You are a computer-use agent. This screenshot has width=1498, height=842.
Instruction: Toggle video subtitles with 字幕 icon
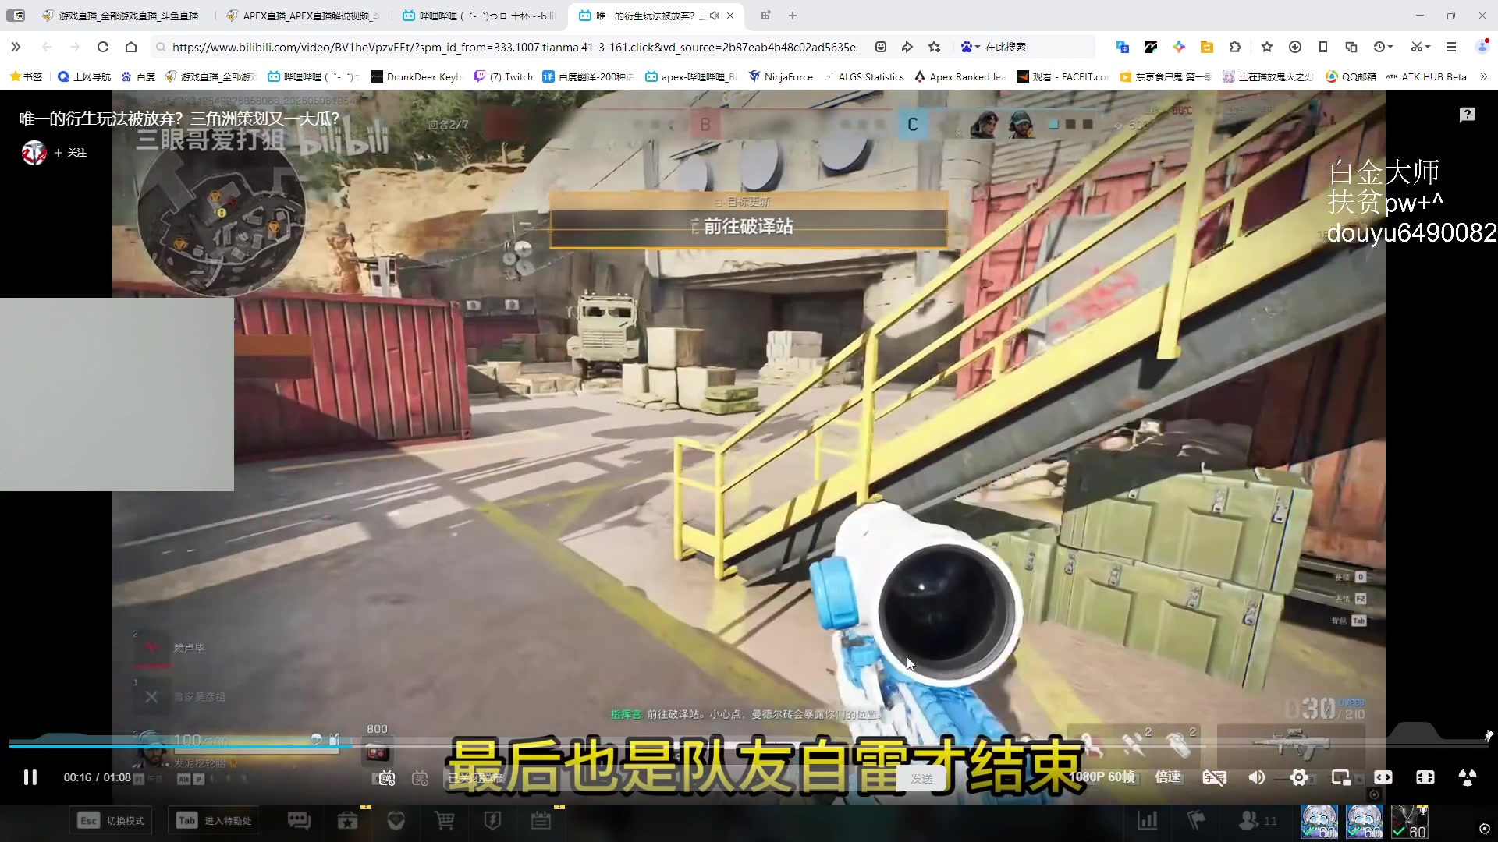pyautogui.click(x=1215, y=777)
